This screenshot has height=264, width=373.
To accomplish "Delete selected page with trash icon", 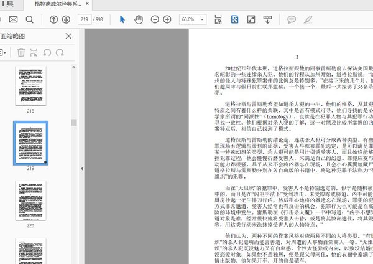I will [22, 53].
